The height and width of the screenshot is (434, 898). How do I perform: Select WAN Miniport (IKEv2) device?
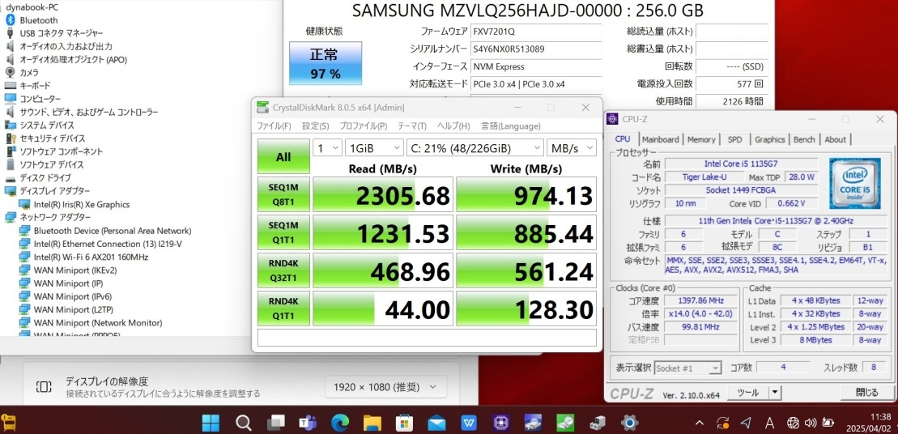point(75,270)
